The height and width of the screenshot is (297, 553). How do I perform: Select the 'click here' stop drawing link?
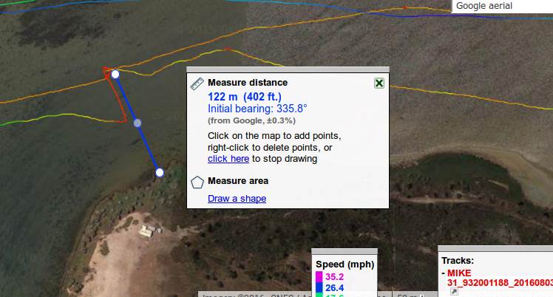pos(228,159)
